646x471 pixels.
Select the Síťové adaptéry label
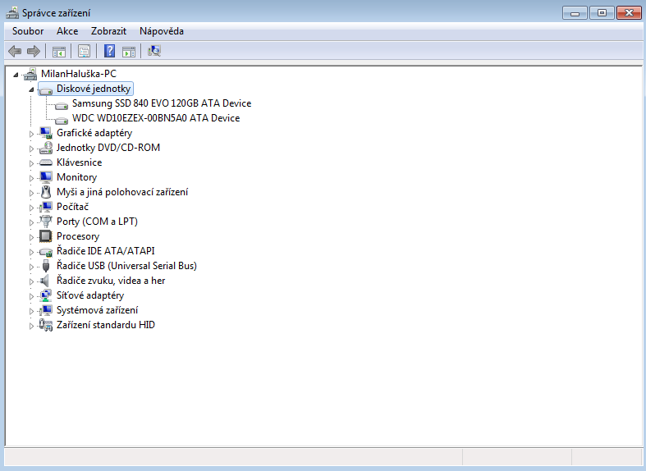pos(90,295)
